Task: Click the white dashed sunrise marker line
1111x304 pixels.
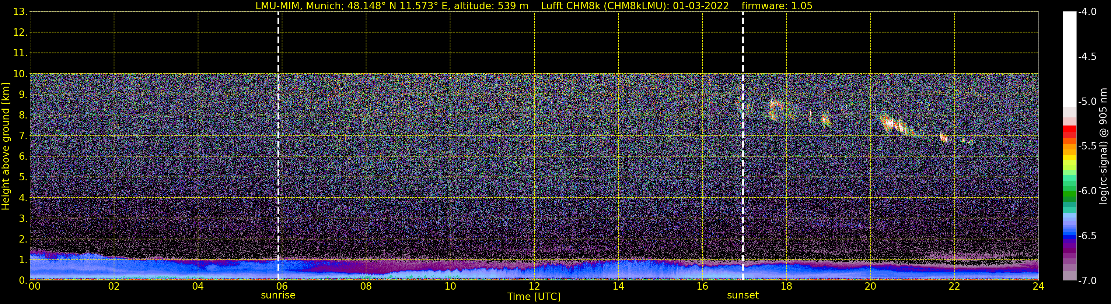Action: 278,146
